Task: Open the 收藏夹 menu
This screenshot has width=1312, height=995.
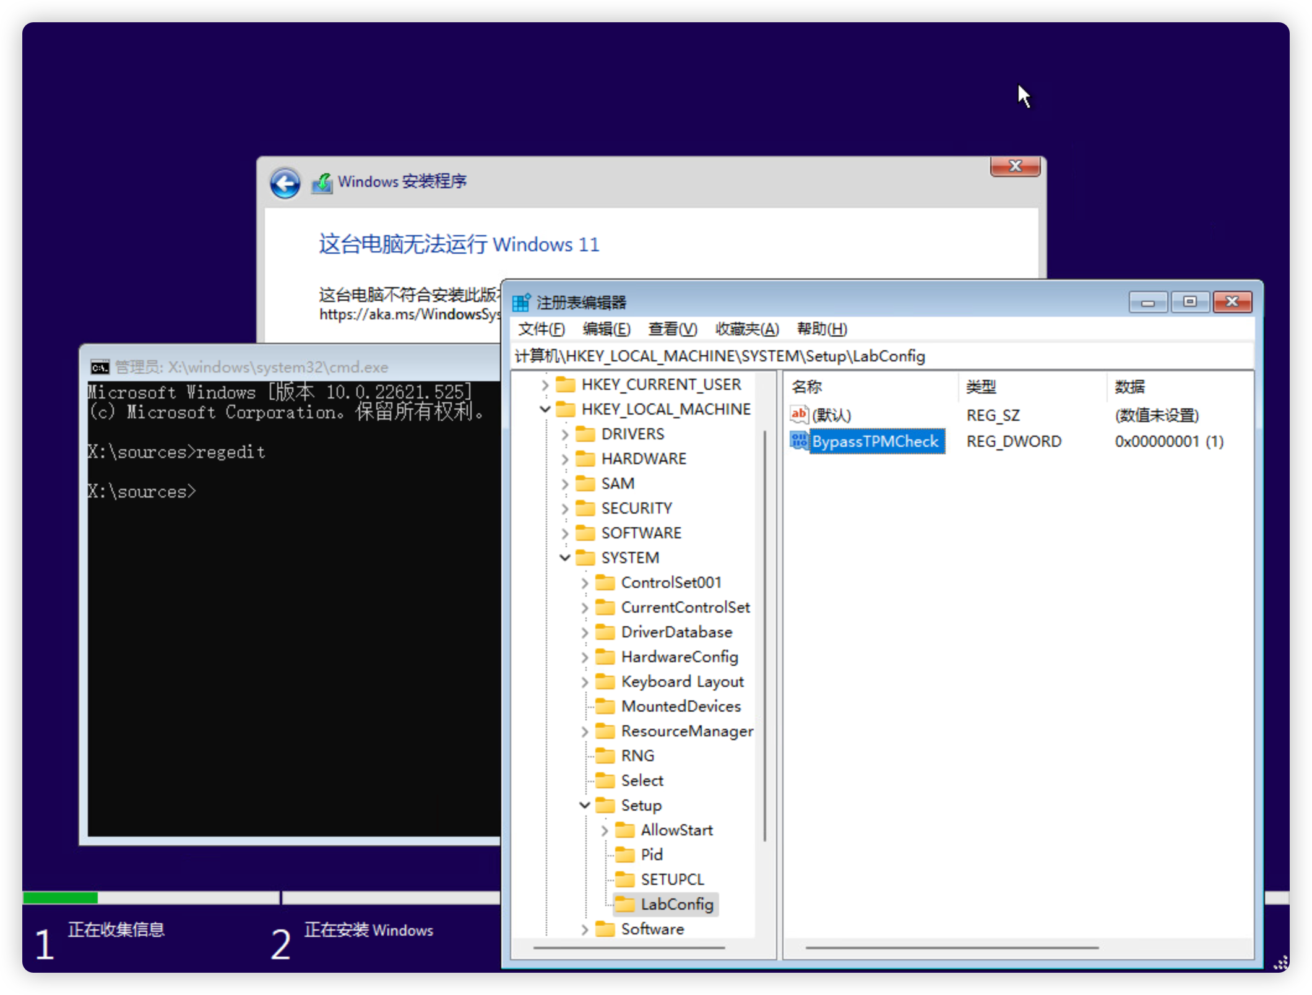Action: pos(745,329)
